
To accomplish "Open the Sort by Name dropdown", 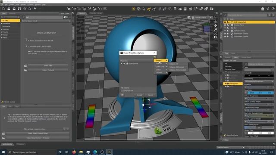I will point(46,21).
